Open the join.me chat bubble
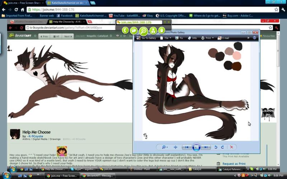This screenshot has width=287, height=179. tap(134, 30)
